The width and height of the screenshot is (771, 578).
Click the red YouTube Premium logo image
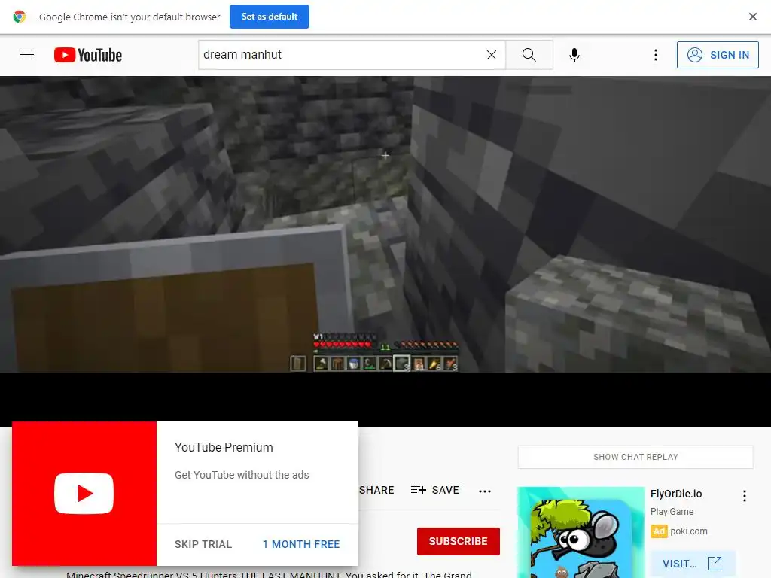point(84,494)
